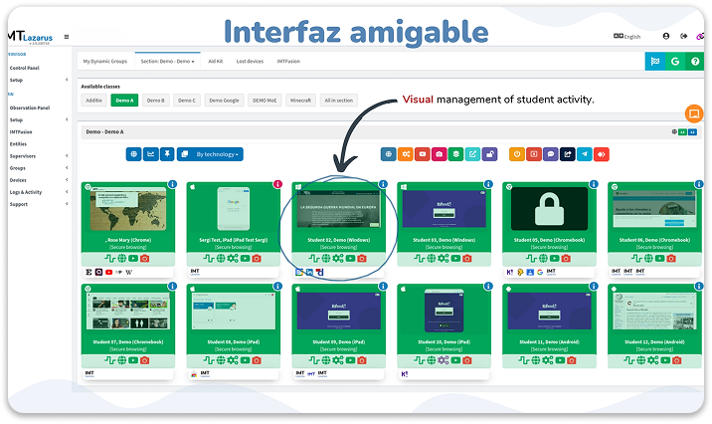
Task: Click the pin icon in the blue toolbar
Action: coord(167,154)
